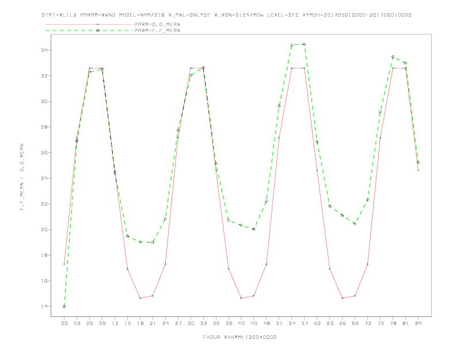The image size is (456, 352).
Task: Click the x-axis tick label 12
Action: tap(115, 323)
